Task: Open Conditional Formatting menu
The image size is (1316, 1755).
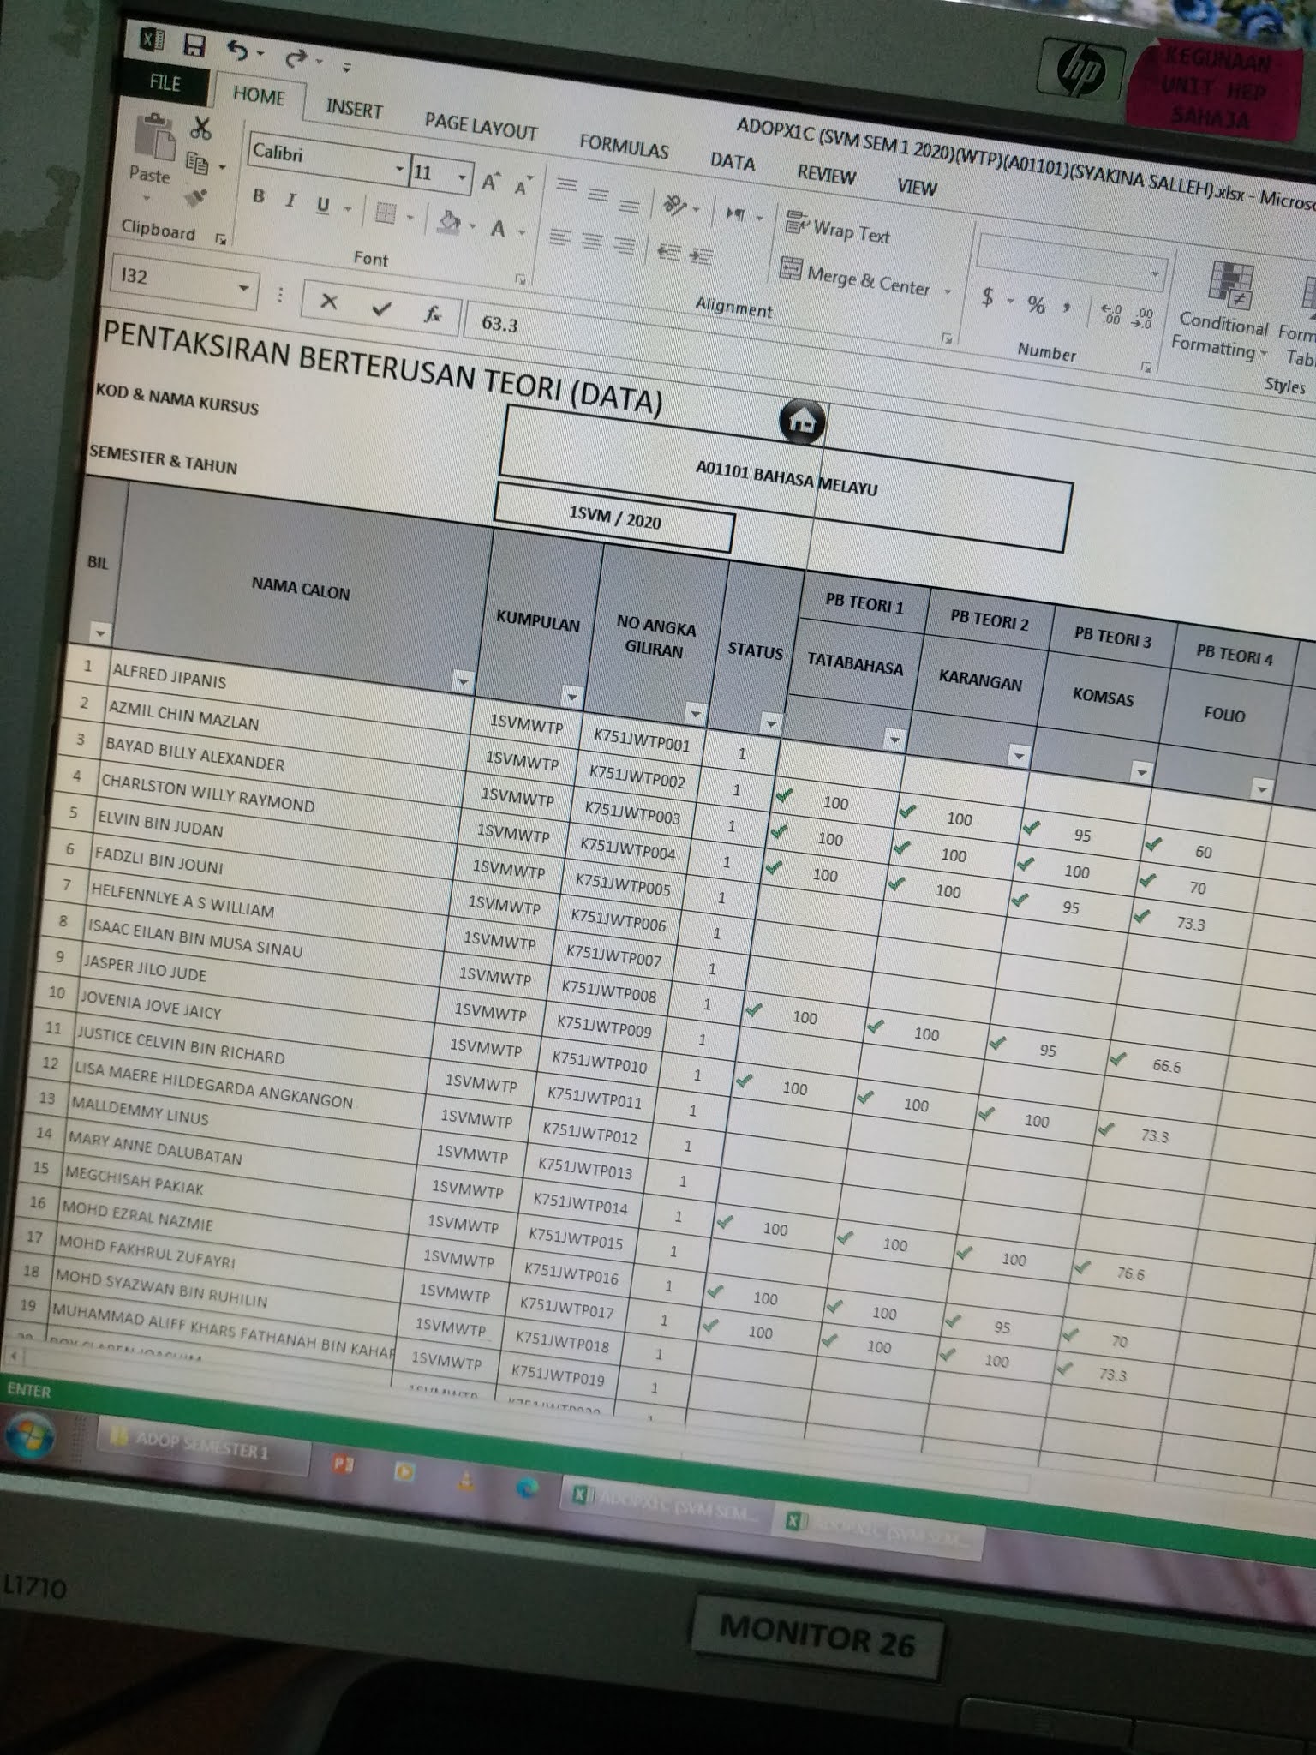Action: [1222, 310]
